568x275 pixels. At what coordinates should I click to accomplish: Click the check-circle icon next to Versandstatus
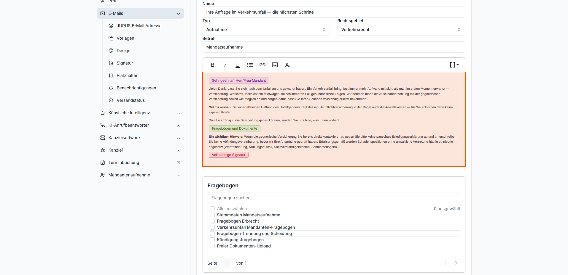point(111,100)
